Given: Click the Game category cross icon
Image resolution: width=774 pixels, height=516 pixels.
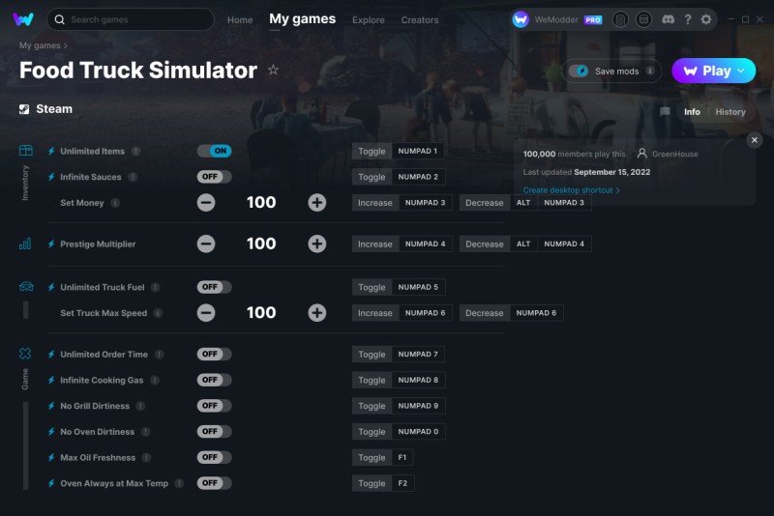Looking at the screenshot, I should (25, 354).
